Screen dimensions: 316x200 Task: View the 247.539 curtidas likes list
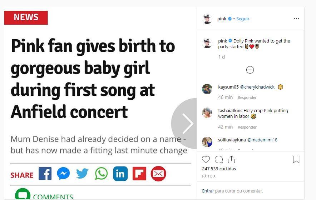[x=219, y=169]
